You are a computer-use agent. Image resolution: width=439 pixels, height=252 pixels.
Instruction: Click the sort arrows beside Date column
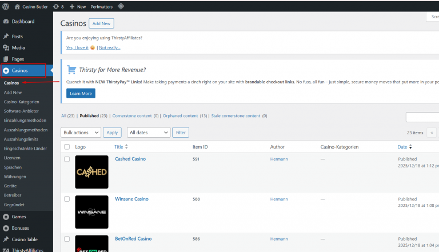[410, 146]
